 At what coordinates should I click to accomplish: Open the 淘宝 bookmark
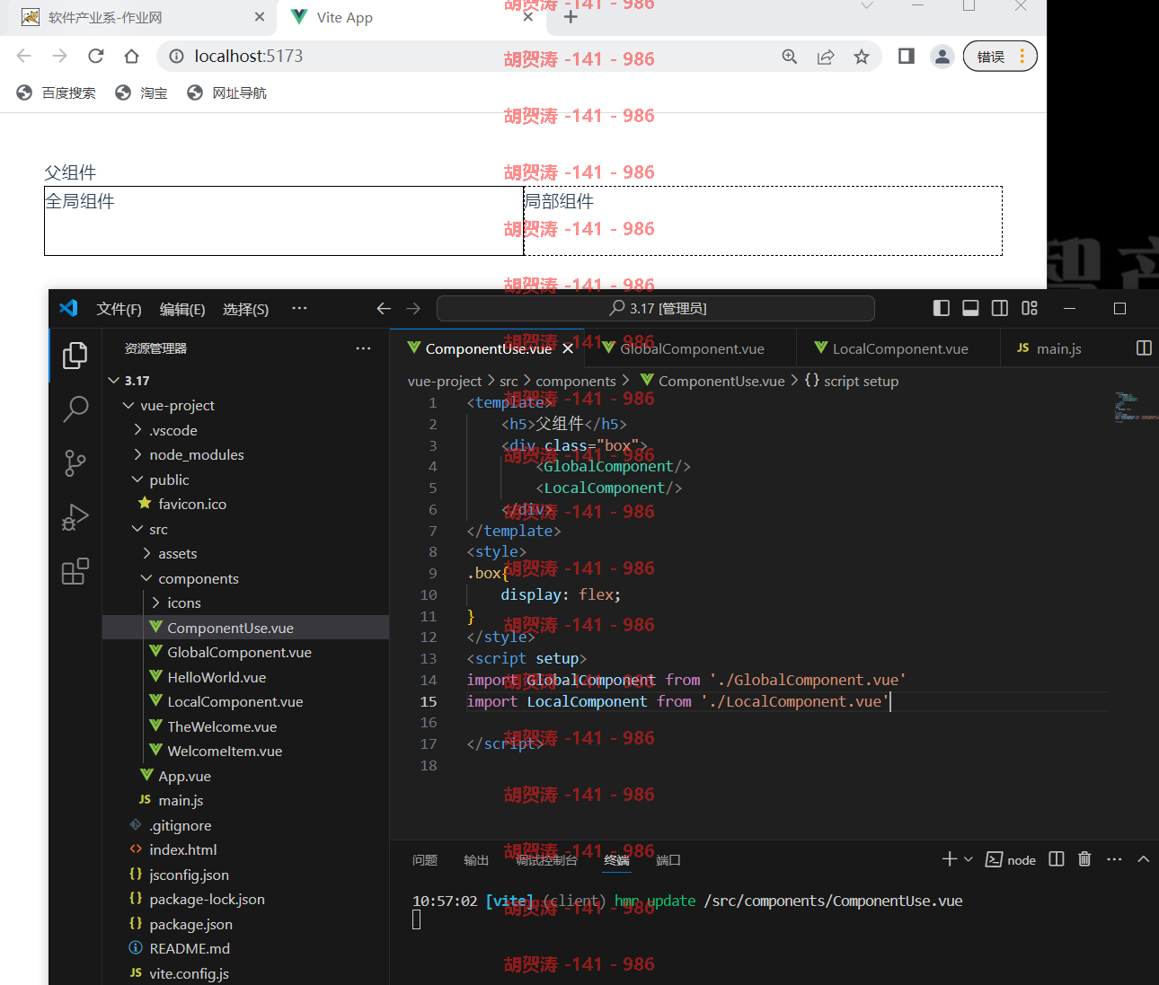142,93
